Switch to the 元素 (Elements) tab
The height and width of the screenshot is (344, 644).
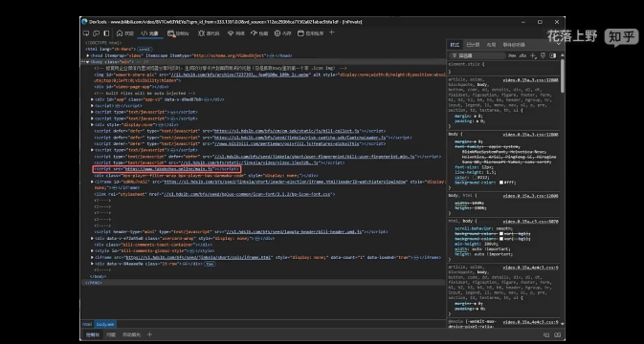150,33
